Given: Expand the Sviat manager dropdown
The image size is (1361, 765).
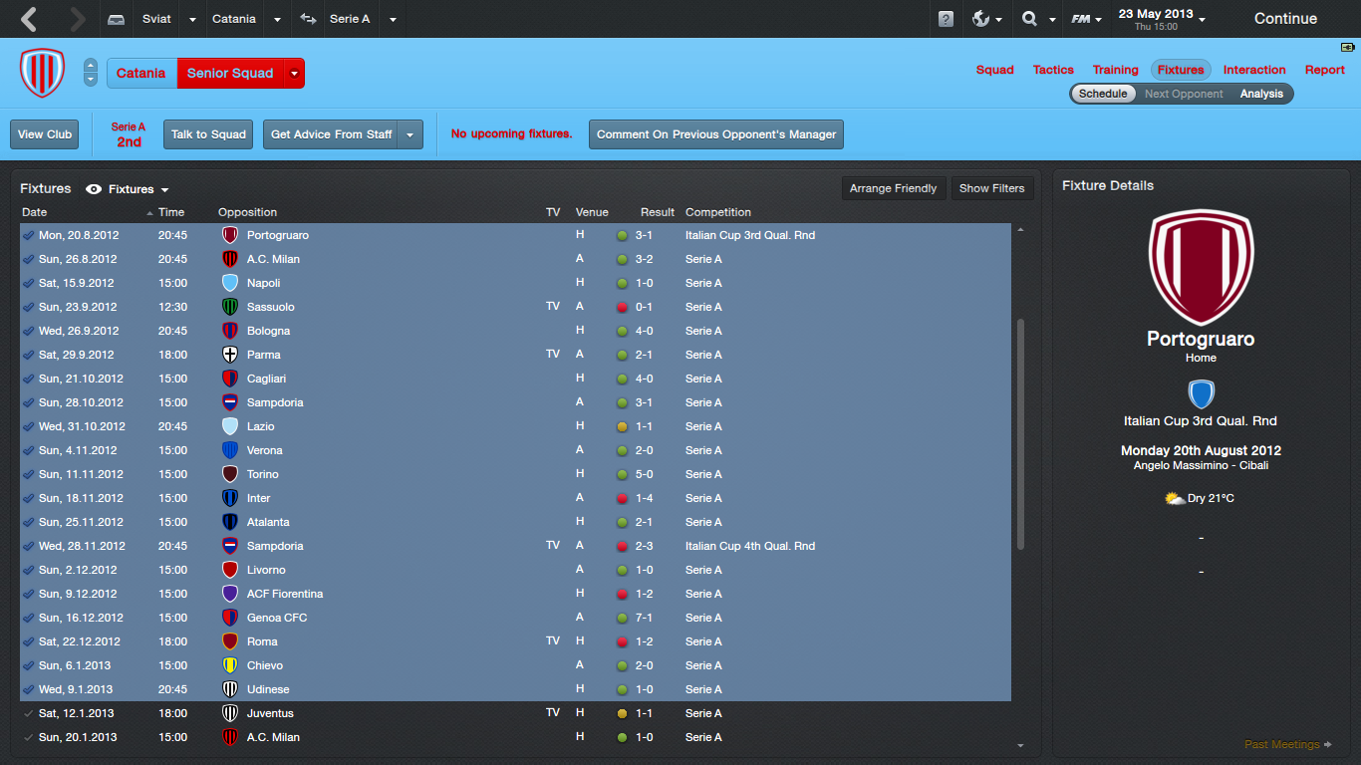Looking at the screenshot, I should click(190, 19).
